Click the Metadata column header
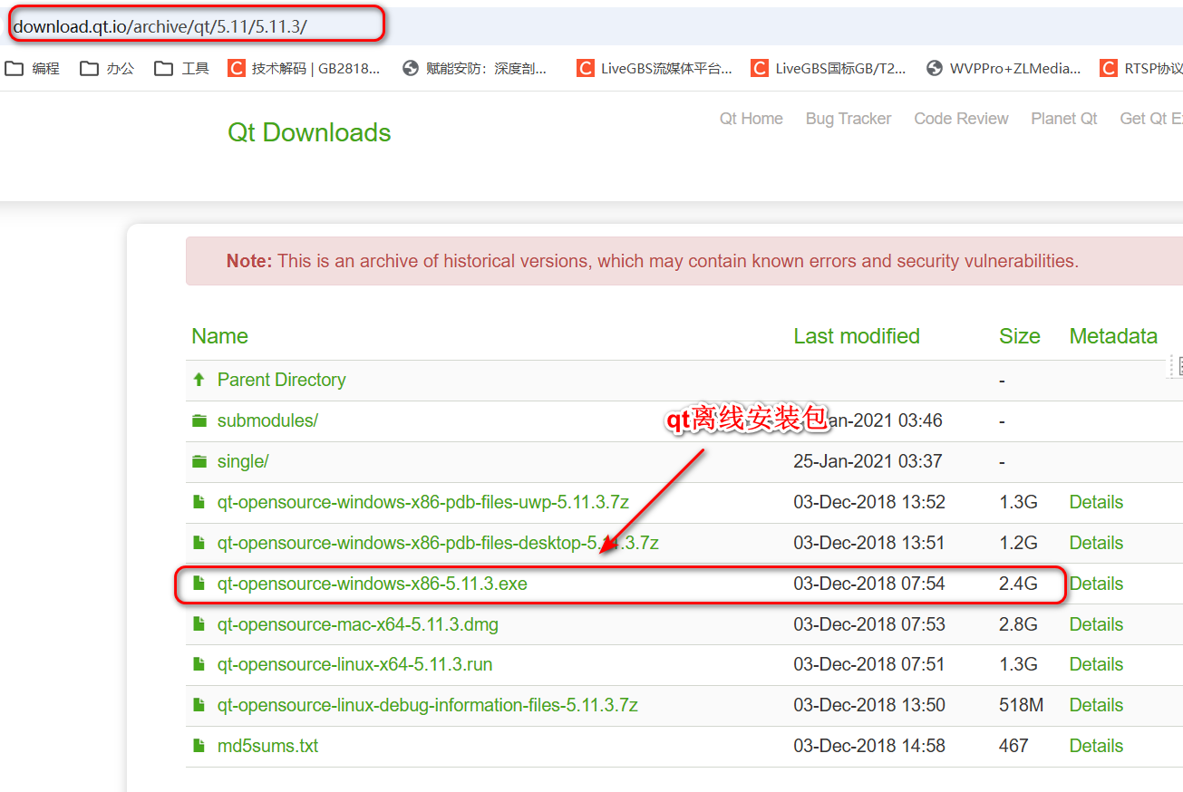This screenshot has width=1183, height=792. point(1113,336)
